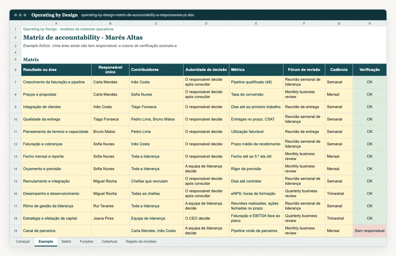
Task: Click the 'O CEO decide' cell
Action: click(x=206, y=219)
